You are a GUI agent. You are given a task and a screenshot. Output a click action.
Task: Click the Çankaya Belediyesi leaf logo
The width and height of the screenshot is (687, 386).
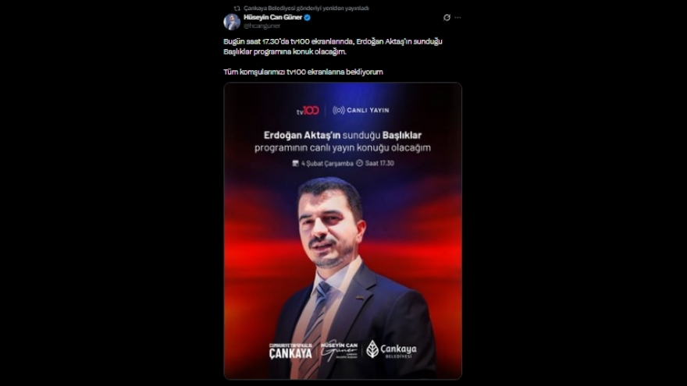coord(372,349)
